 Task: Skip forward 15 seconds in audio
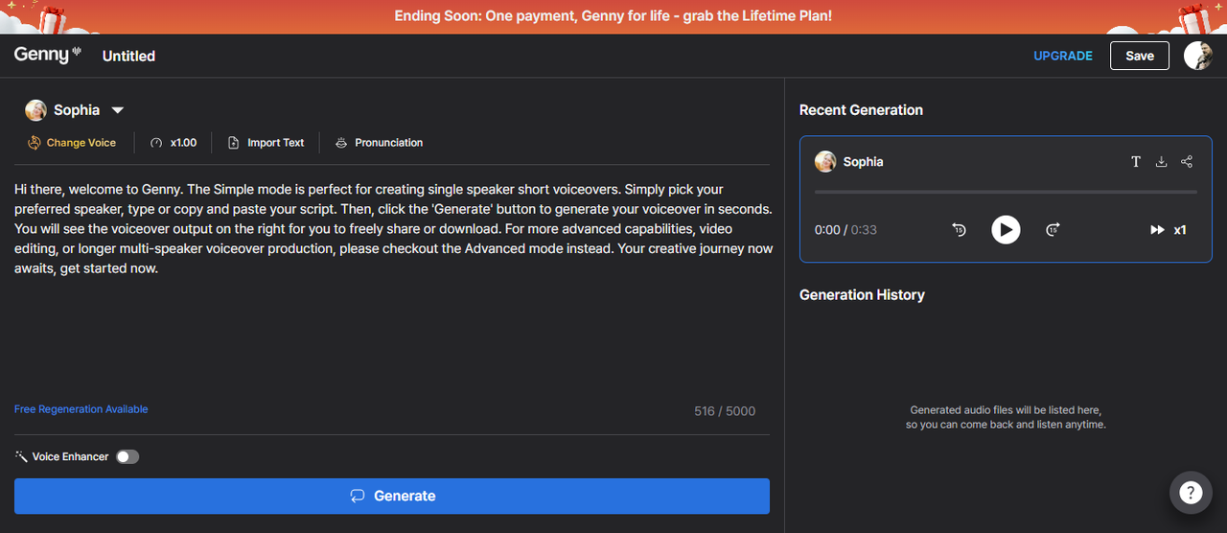tap(1053, 230)
